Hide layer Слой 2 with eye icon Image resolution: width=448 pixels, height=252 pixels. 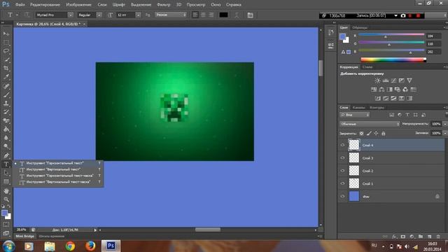coord(342,171)
